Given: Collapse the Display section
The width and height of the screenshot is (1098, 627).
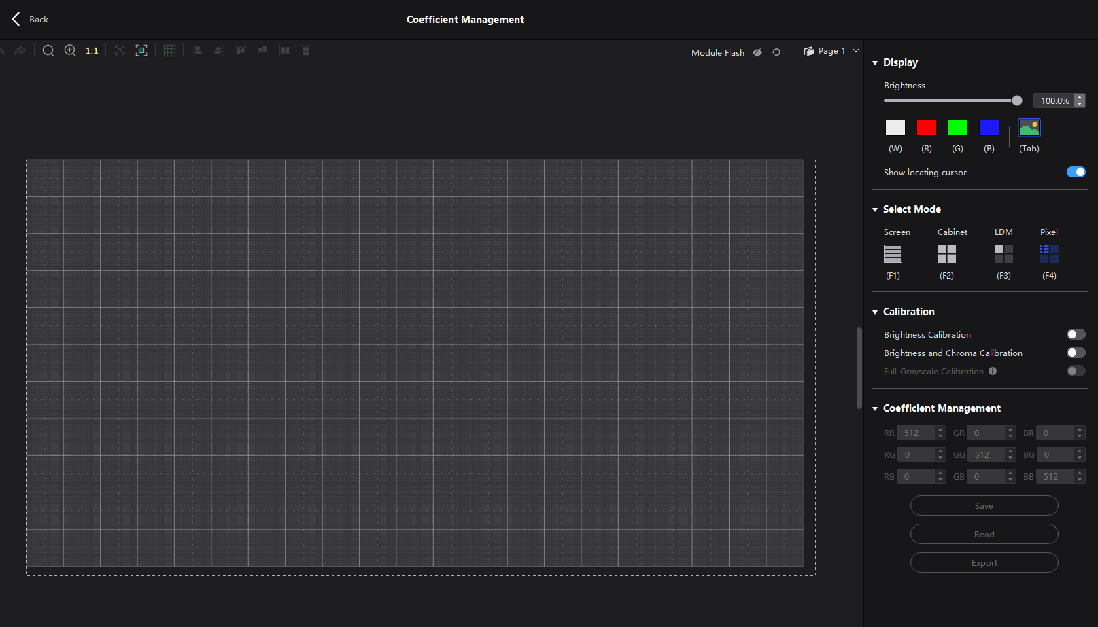Looking at the screenshot, I should (x=875, y=62).
